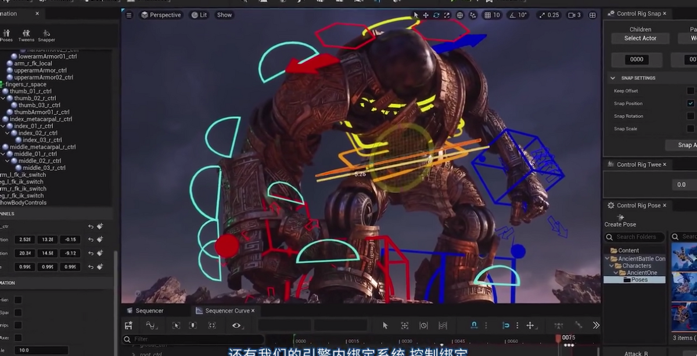Select the translate gizmo tool in viewport
697x356 pixels.
click(426, 15)
